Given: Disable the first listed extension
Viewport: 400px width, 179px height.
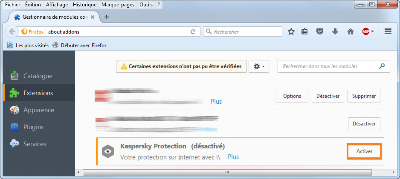Looking at the screenshot, I should click(x=328, y=96).
